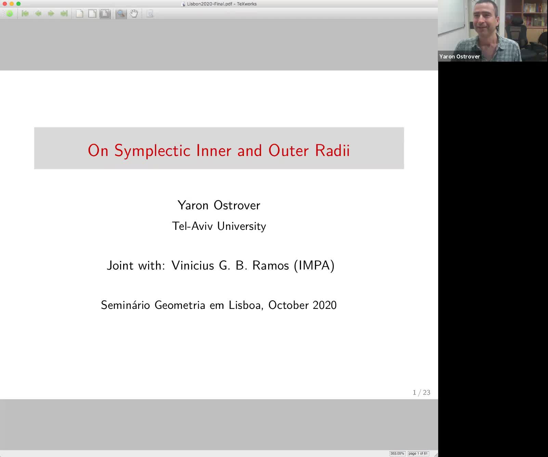Click the Find in document icon
The image size is (548, 457).
coord(150,14)
